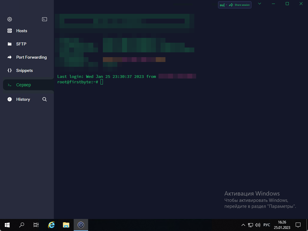The width and height of the screenshot is (308, 231).
Task: Click the Share session button
Action: tap(239, 5)
